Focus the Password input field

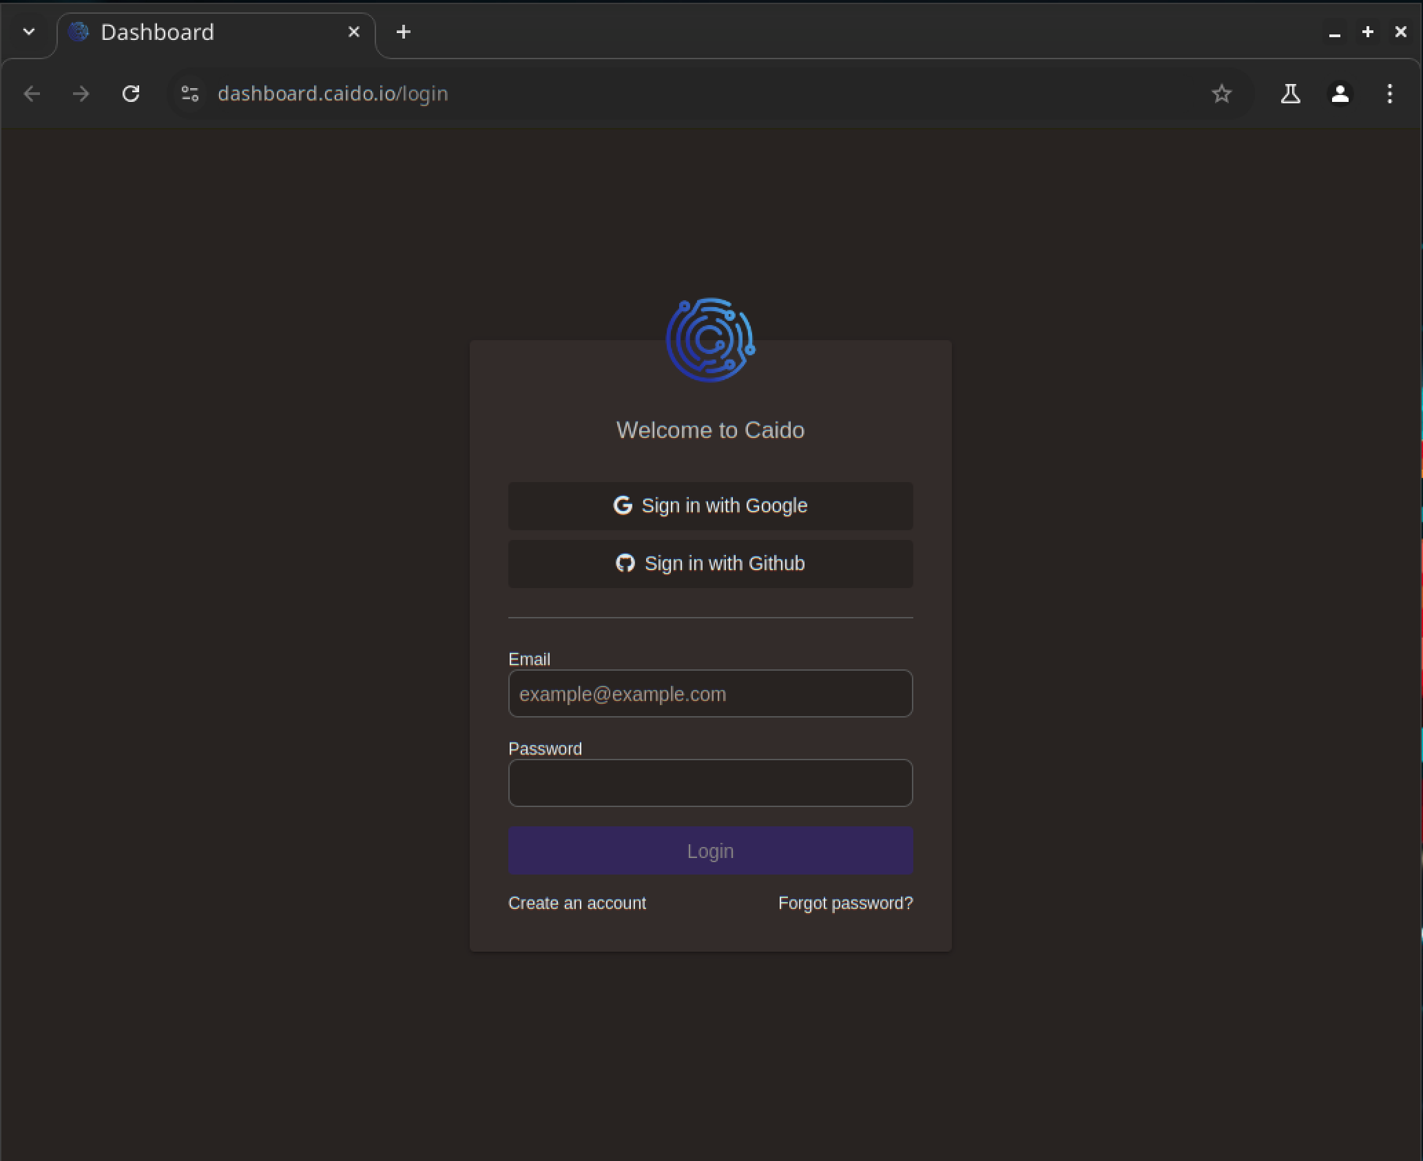pos(710,783)
